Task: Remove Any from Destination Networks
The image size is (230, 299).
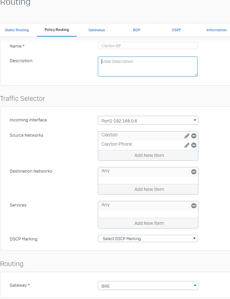Action: (194, 172)
